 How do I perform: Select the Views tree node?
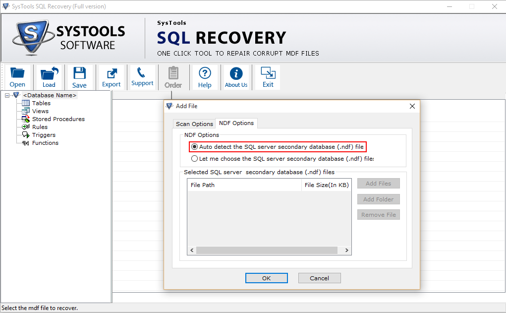pyautogui.click(x=40, y=111)
